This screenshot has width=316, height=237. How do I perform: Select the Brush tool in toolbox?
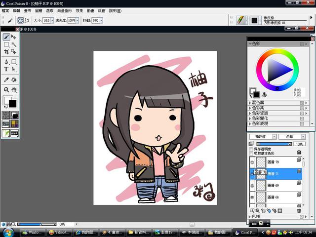pyautogui.click(x=6, y=37)
